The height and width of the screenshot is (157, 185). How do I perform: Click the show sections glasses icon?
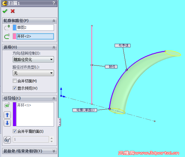click(x=7, y=140)
